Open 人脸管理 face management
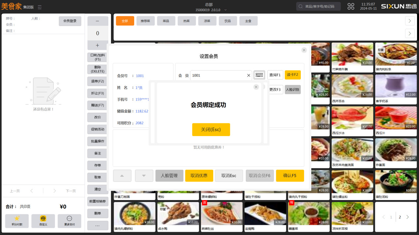 (x=169, y=176)
